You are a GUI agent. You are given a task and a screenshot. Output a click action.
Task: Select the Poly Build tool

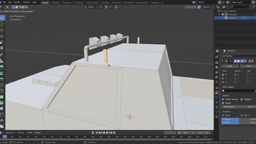click(x=2, y=97)
